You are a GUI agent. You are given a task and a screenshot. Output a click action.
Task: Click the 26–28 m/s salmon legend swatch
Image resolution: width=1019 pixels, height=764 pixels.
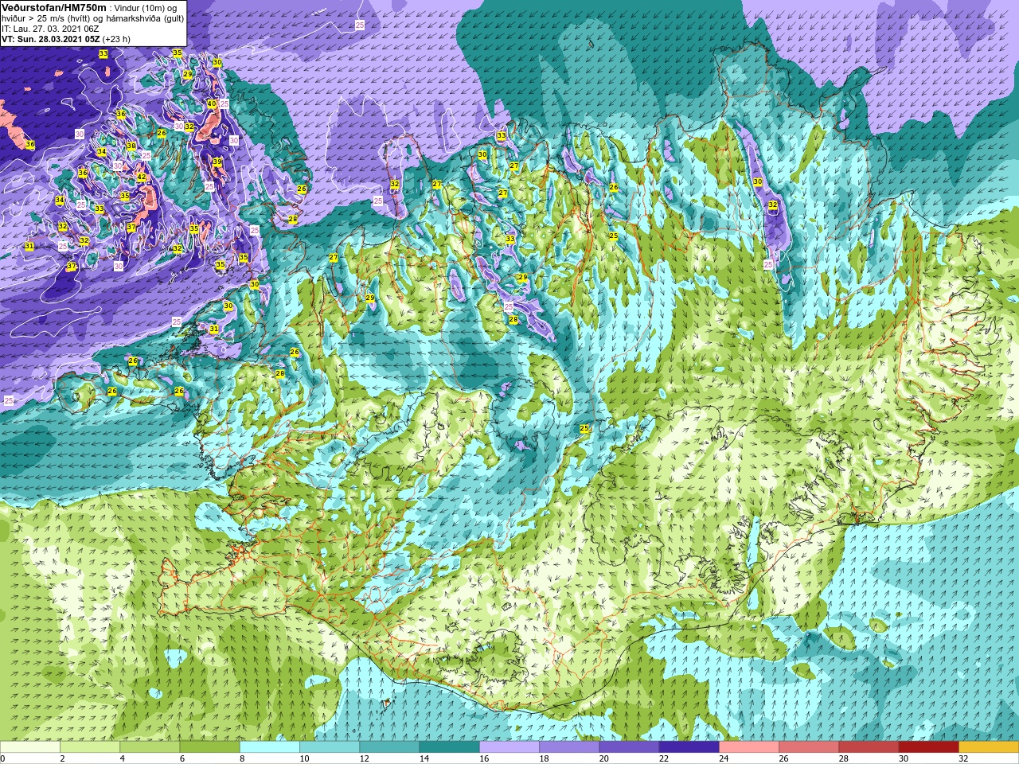coord(809,746)
